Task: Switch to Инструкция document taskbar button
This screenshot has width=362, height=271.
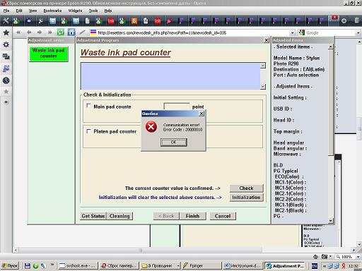Action: (243, 266)
